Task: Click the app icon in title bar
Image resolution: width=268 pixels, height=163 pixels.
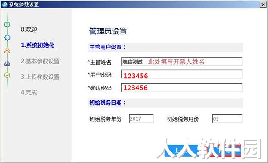Action: [x=4, y=4]
